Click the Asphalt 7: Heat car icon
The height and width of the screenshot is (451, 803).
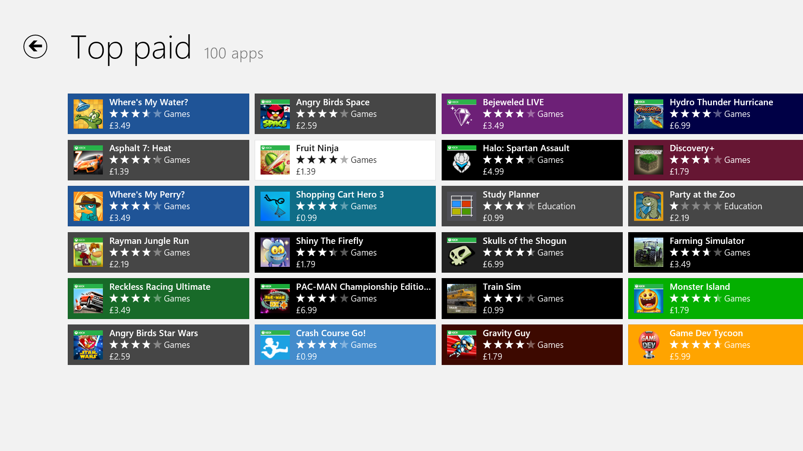[88, 160]
